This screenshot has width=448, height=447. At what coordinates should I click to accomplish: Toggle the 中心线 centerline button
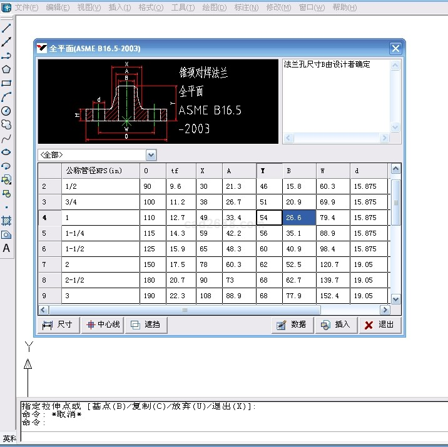[102, 325]
